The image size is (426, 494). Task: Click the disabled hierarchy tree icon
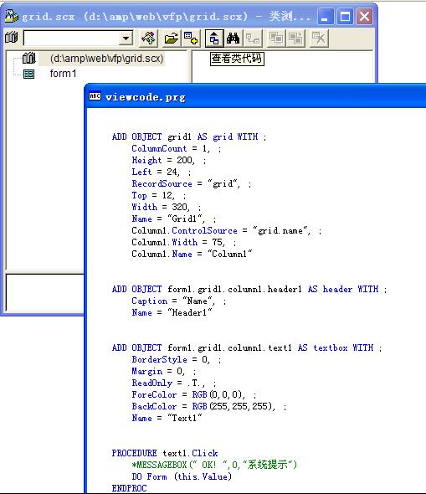pyautogui.click(x=253, y=39)
